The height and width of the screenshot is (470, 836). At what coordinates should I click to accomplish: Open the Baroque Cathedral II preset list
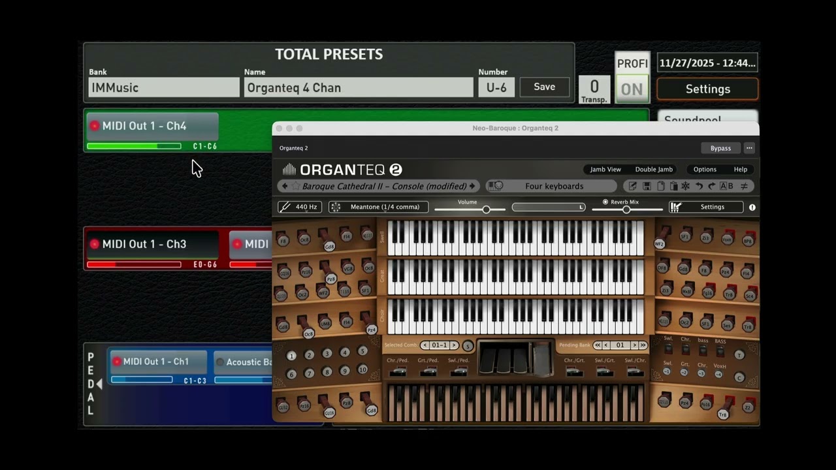coord(384,186)
